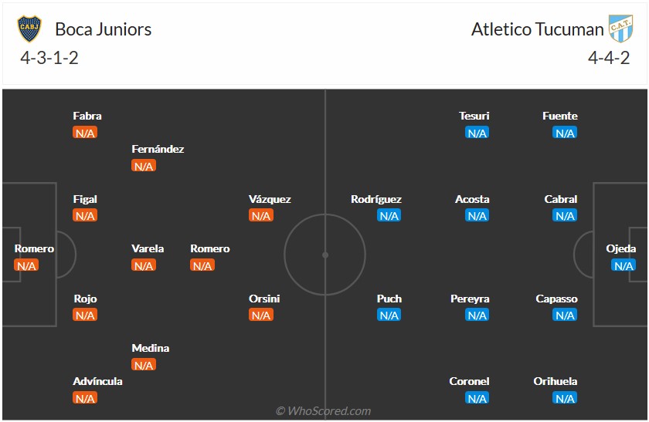Click the N/A rating badge under Ojeda

623,265
